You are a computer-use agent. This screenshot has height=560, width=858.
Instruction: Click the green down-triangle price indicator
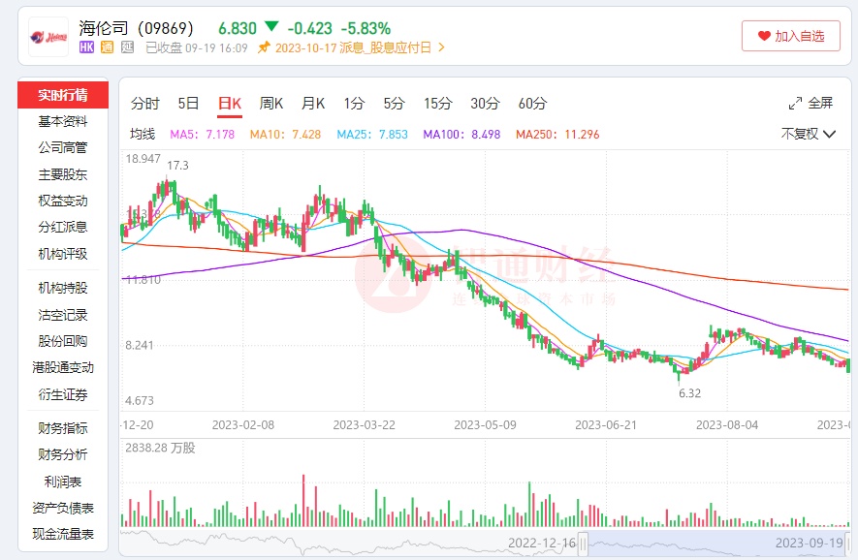pos(270,26)
